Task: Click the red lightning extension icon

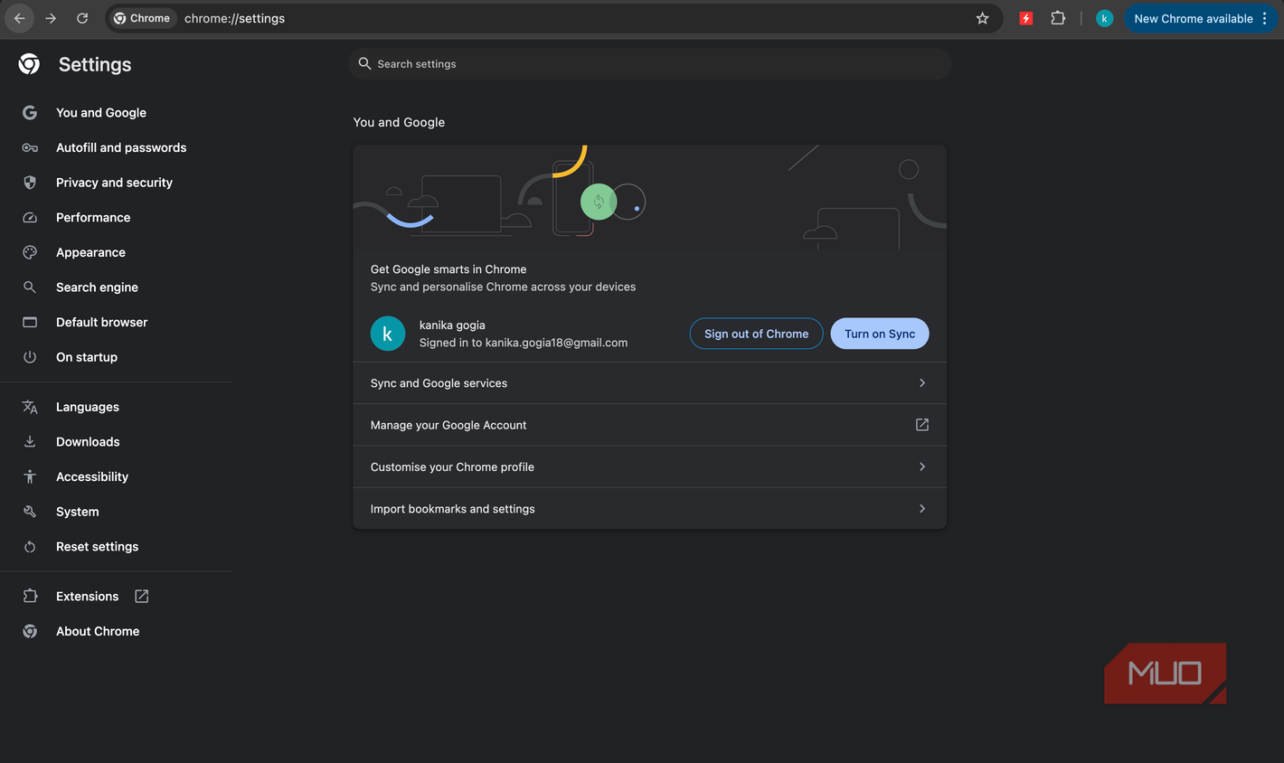Action: (1025, 18)
